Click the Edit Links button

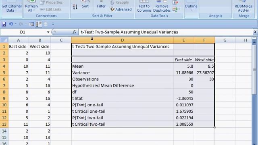[51, 9]
